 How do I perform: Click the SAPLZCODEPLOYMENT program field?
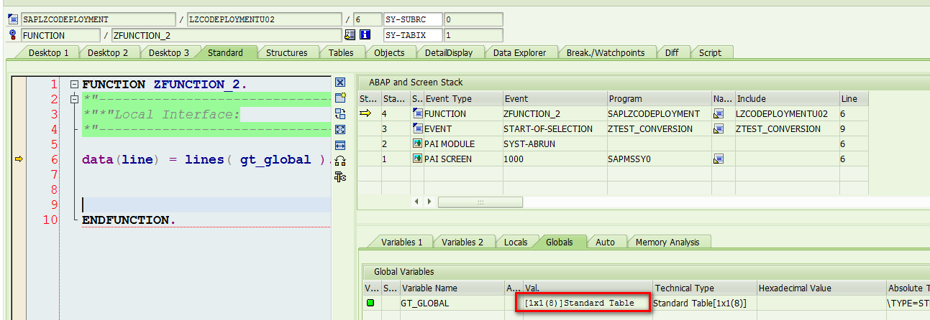97,19
